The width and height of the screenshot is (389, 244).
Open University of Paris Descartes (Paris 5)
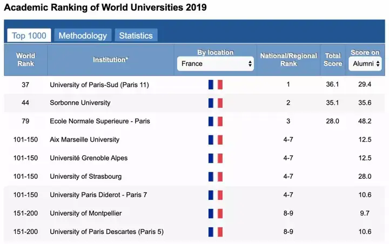click(106, 232)
